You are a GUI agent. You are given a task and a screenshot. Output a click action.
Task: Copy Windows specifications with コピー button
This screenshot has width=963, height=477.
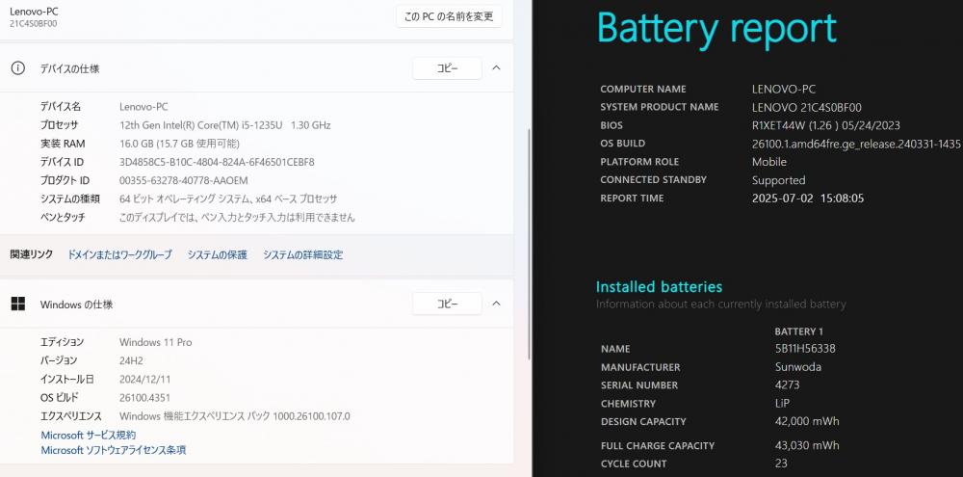tap(447, 304)
